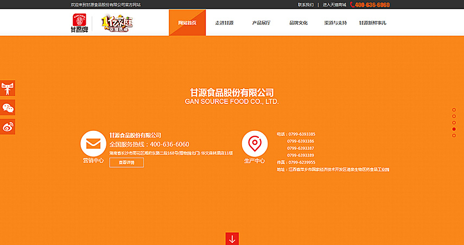Click phone number 0799-6393387

[301, 148]
